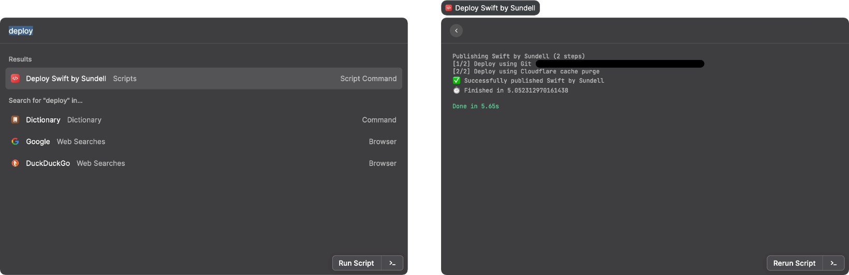Image resolution: width=849 pixels, height=275 pixels.
Task: Select the Deploy Swift by Sundell script result
Action: (204, 79)
